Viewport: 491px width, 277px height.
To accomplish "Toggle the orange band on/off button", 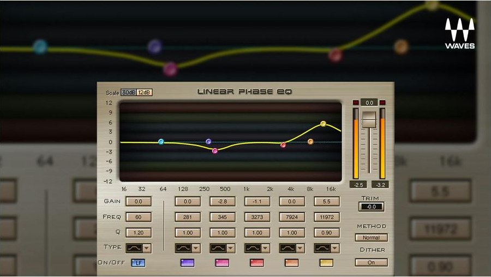I will tap(291, 263).
